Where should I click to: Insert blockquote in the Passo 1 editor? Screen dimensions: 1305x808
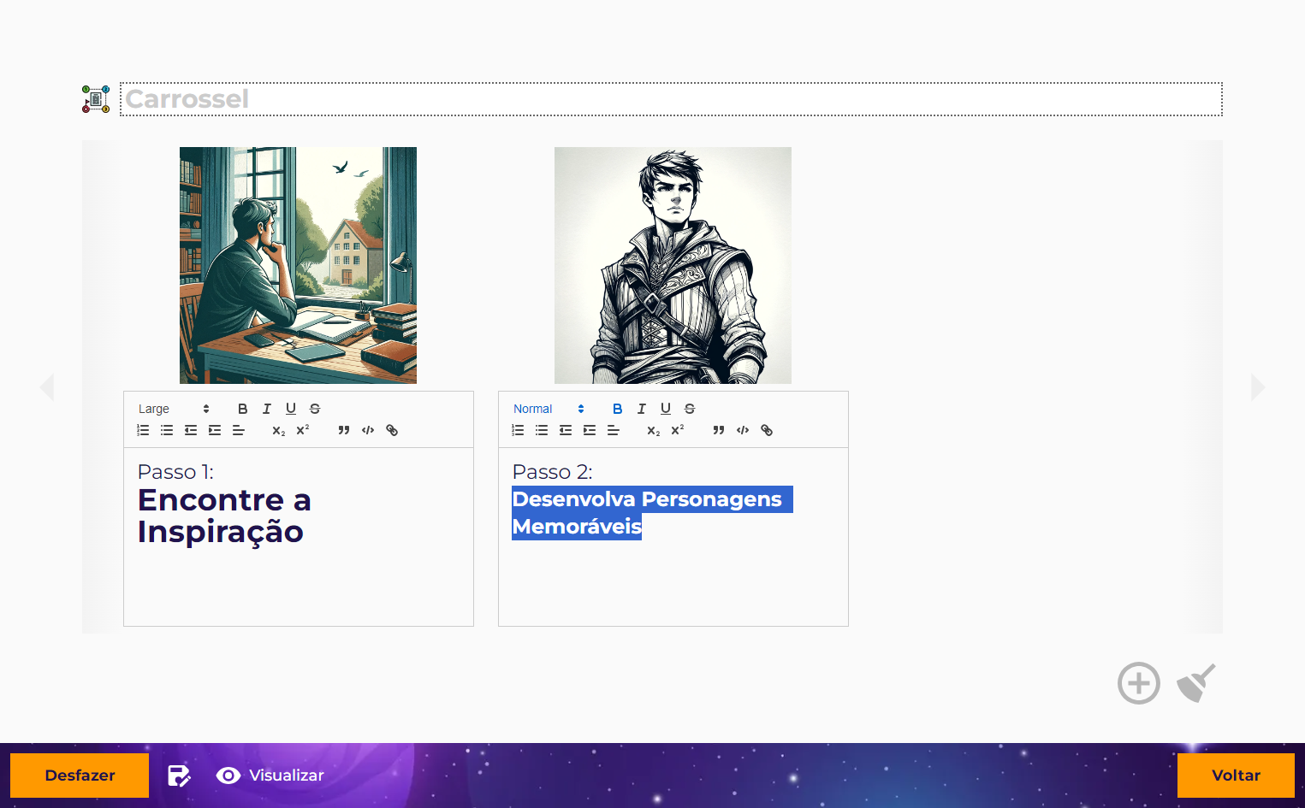(344, 430)
